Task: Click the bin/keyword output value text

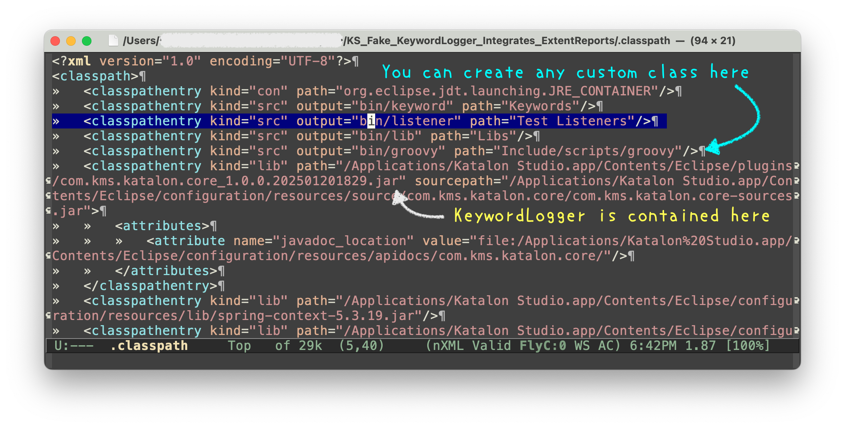Action: (402, 106)
